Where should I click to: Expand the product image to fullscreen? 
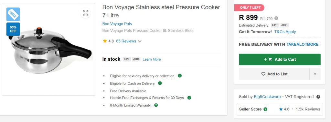[85, 13]
